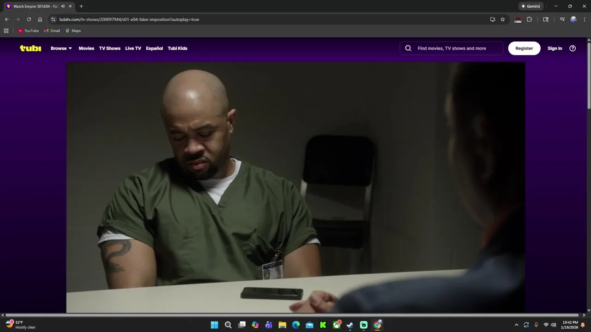Screen dimensions: 591x332
Task: Click the Sign In link
Action: pyautogui.click(x=555, y=48)
